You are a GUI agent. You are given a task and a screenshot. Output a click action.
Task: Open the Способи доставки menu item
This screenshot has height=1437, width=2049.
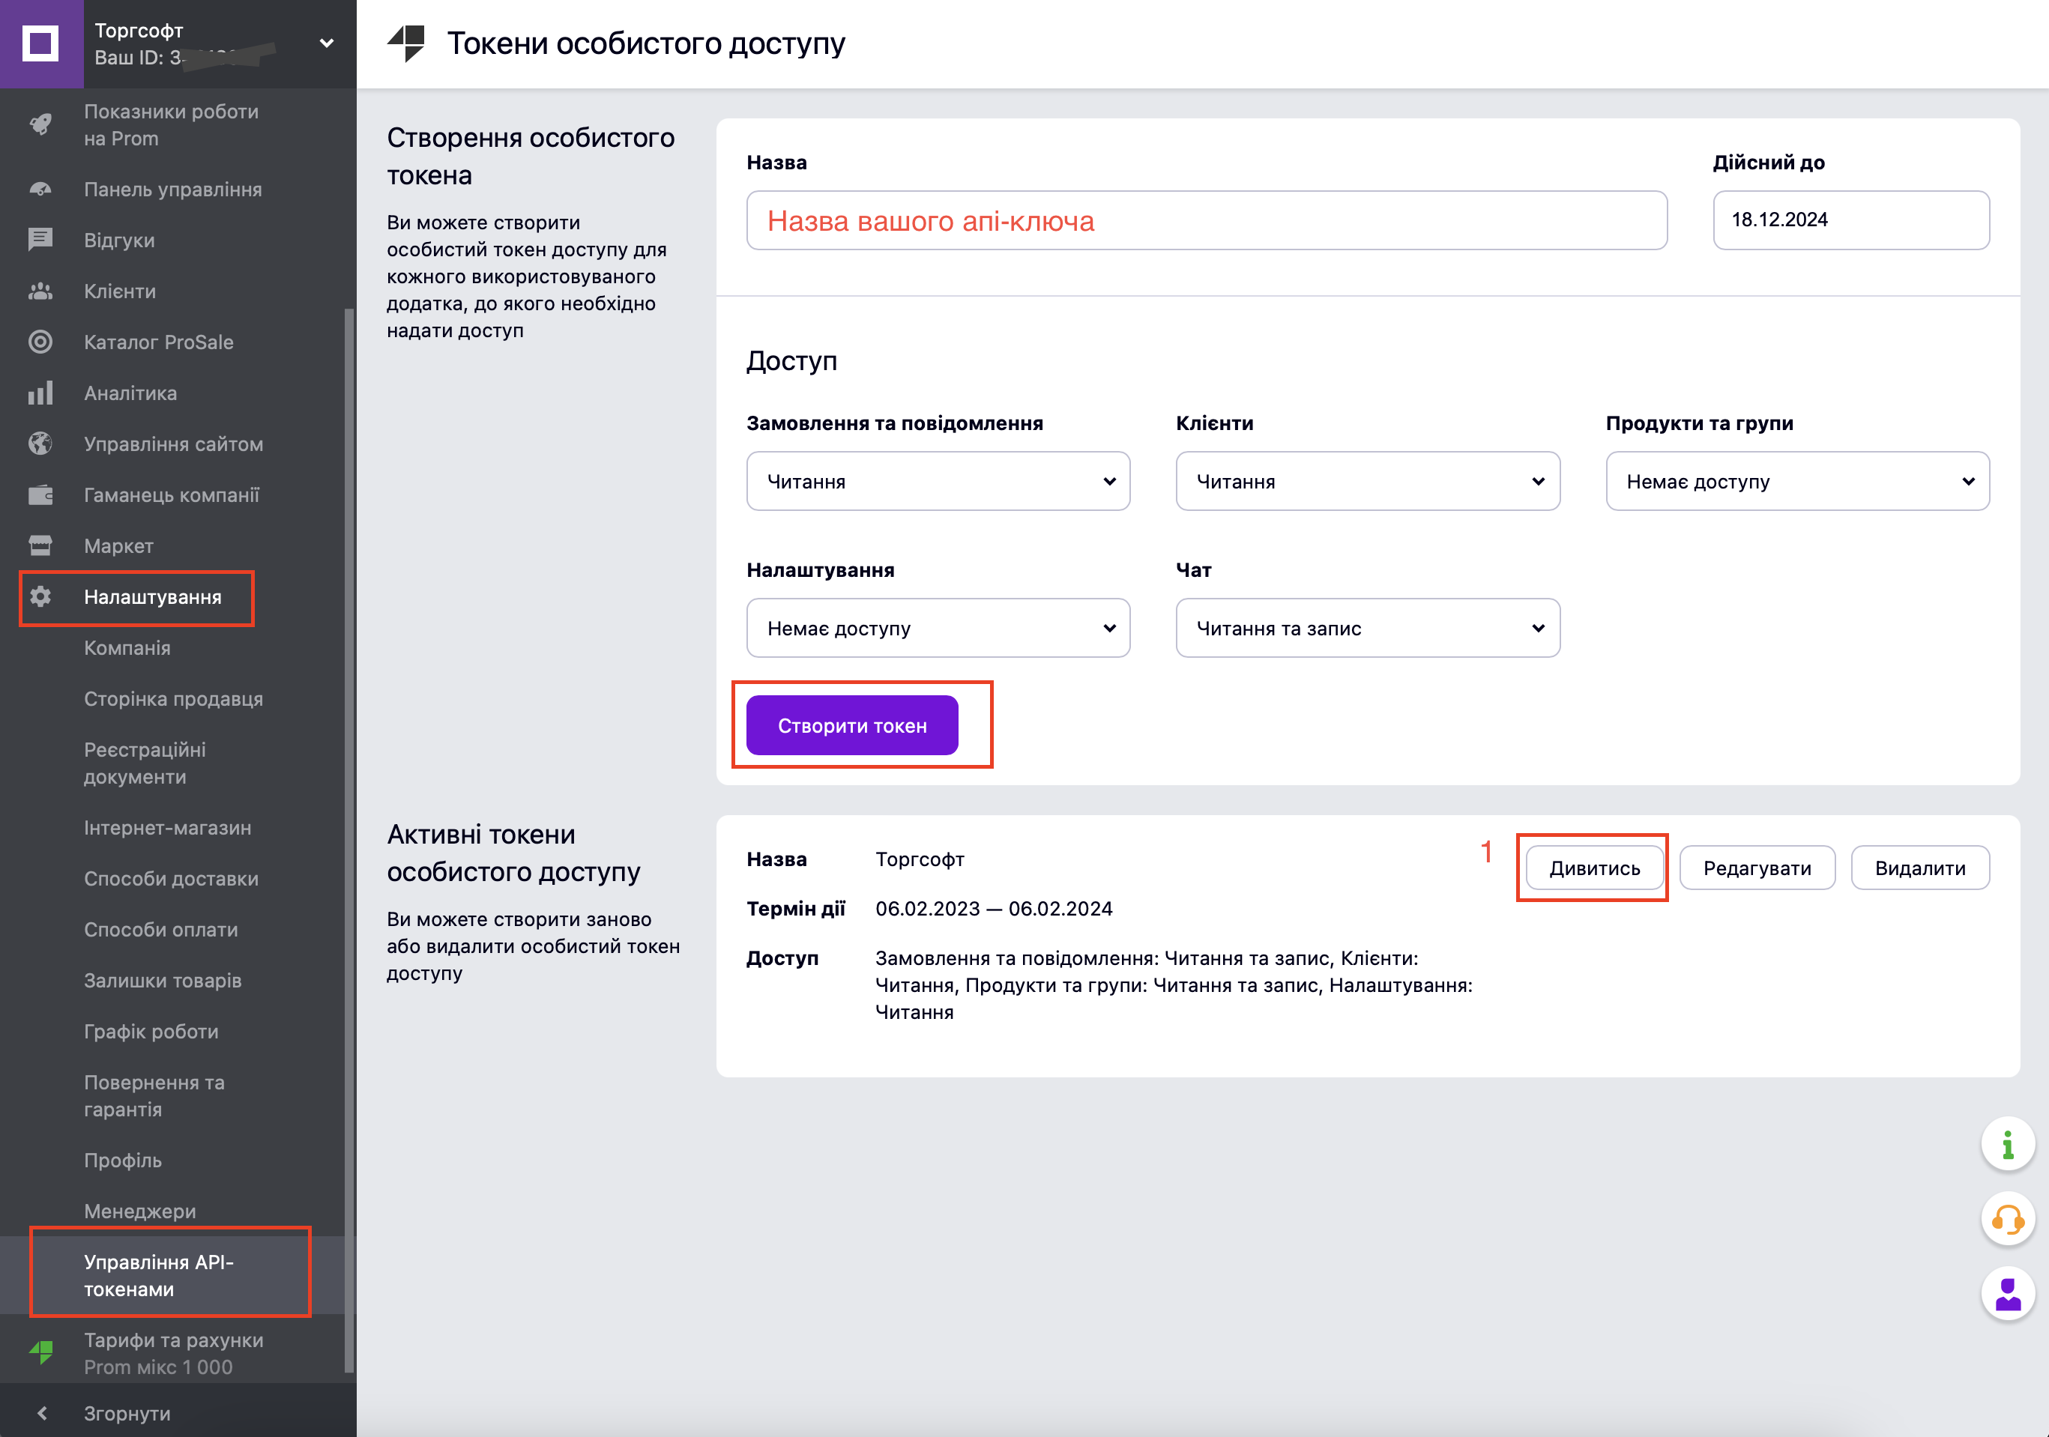(170, 878)
